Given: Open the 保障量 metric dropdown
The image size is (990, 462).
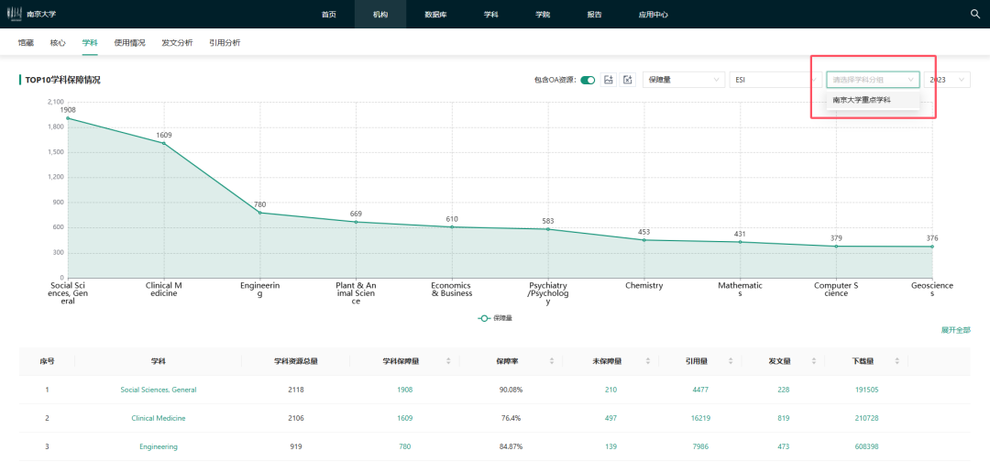Looking at the screenshot, I should pos(683,80).
